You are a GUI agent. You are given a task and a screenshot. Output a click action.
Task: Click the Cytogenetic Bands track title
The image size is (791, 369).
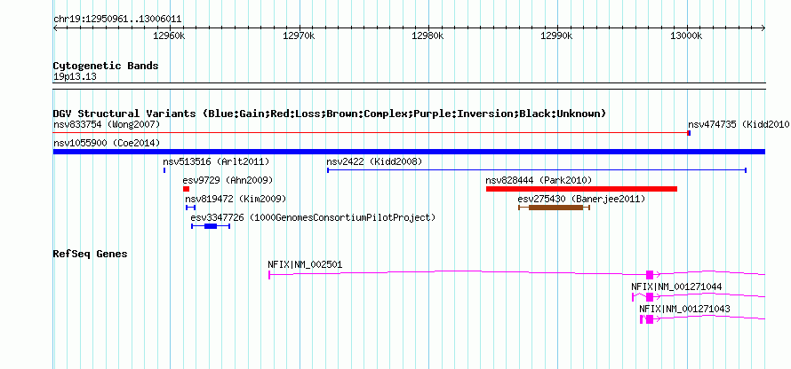tap(106, 66)
